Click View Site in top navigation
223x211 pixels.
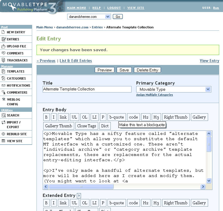tap(136, 8)
